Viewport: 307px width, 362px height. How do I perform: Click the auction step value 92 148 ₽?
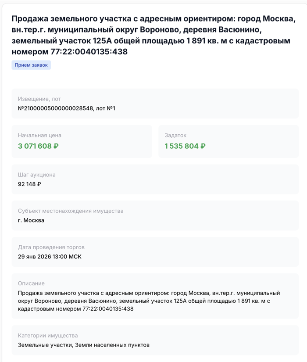[x=29, y=184]
